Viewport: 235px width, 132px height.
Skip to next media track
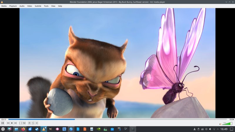[x=15, y=123]
